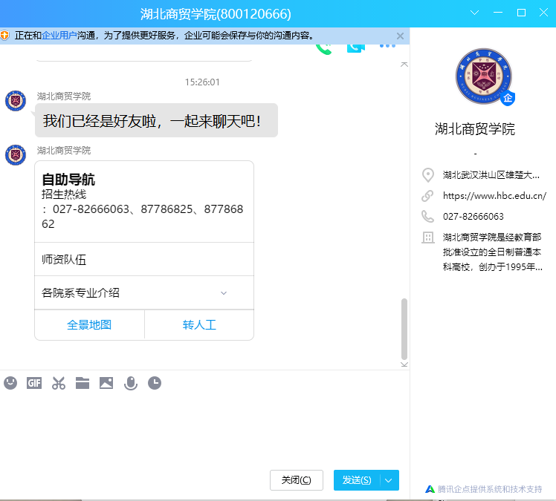Choose 转人工 to reach a human agent
The image size is (556, 501).
click(x=199, y=325)
